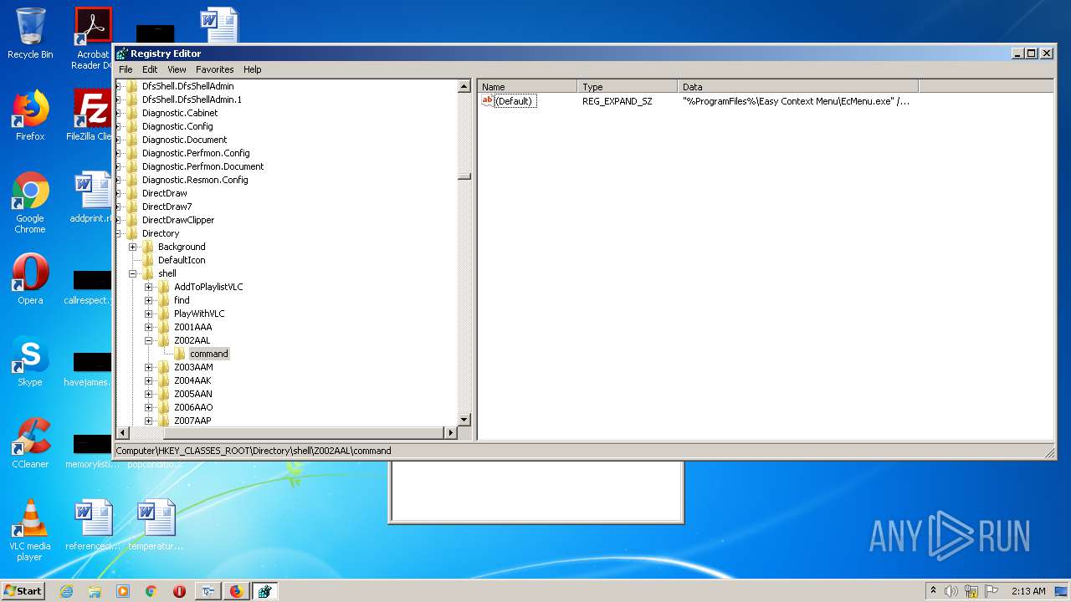This screenshot has height=602, width=1071.
Task: Click the Start button
Action: [23, 590]
